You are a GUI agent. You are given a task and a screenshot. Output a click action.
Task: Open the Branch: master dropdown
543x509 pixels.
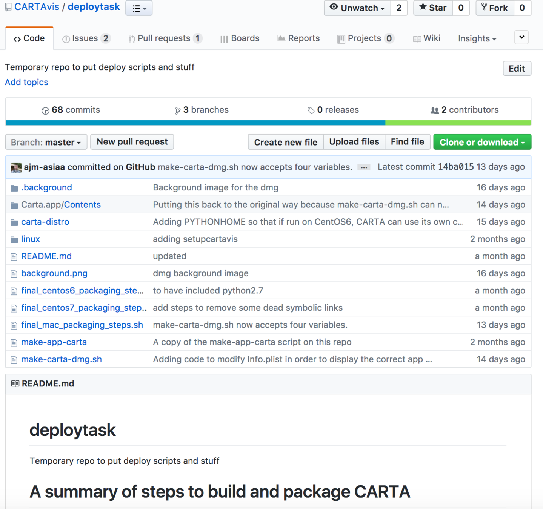click(x=46, y=142)
